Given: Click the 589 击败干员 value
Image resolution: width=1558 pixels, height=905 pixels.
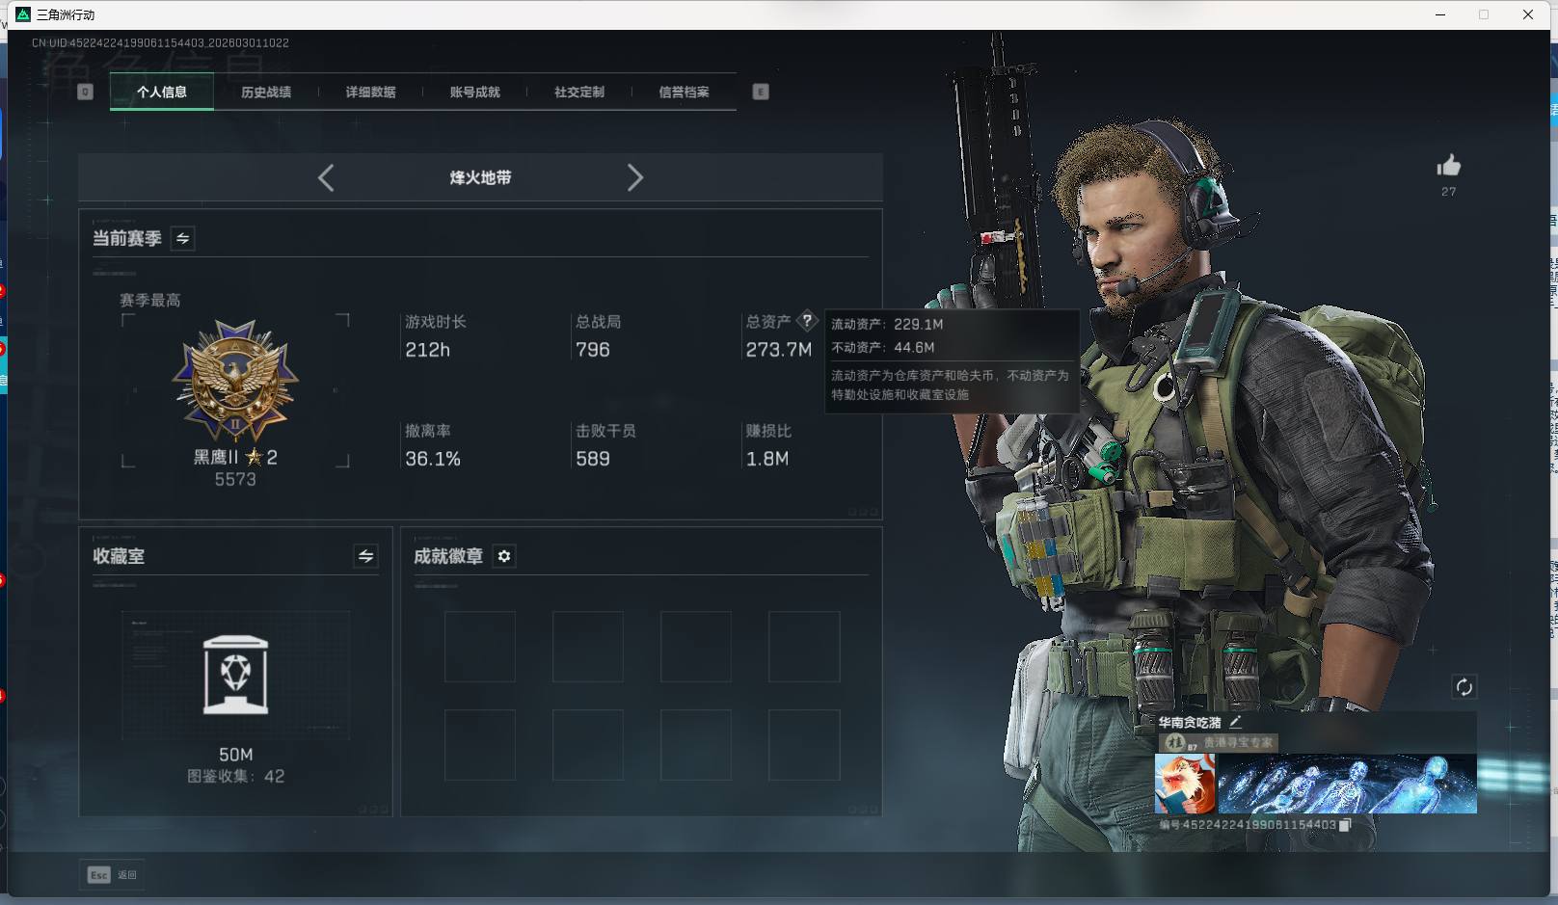Looking at the screenshot, I should coord(592,459).
